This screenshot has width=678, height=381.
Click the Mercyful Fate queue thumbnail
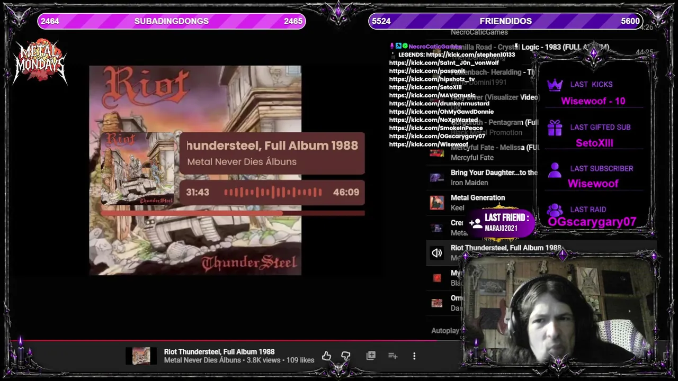(x=437, y=153)
